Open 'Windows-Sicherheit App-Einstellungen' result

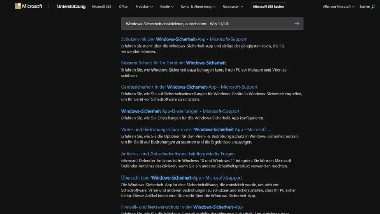pos(180,111)
